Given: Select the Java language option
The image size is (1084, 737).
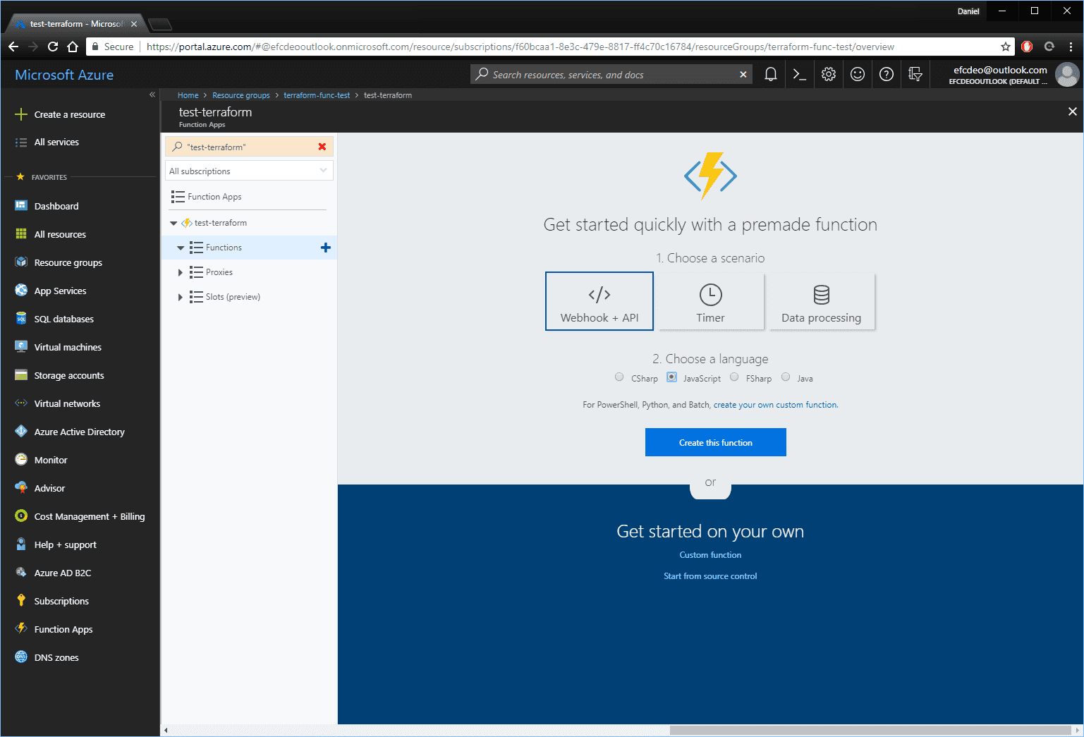Looking at the screenshot, I should (x=786, y=377).
